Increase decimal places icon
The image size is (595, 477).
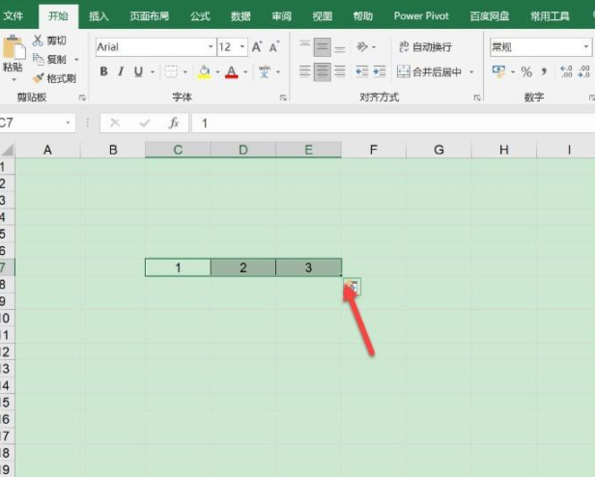coord(566,71)
